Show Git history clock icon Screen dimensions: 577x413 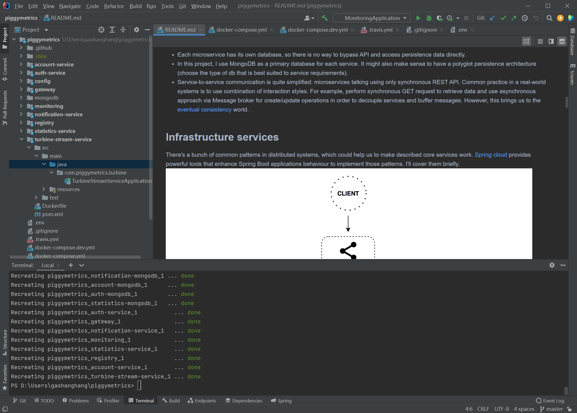tap(525, 18)
